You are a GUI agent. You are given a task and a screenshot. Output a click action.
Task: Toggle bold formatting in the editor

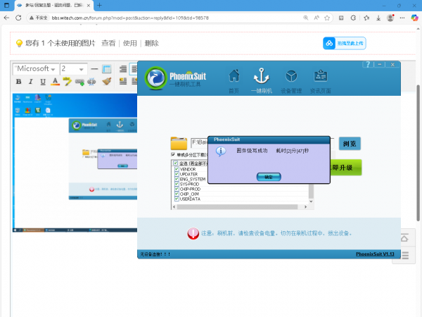pos(18,82)
